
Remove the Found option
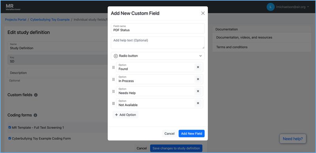click(x=198, y=67)
